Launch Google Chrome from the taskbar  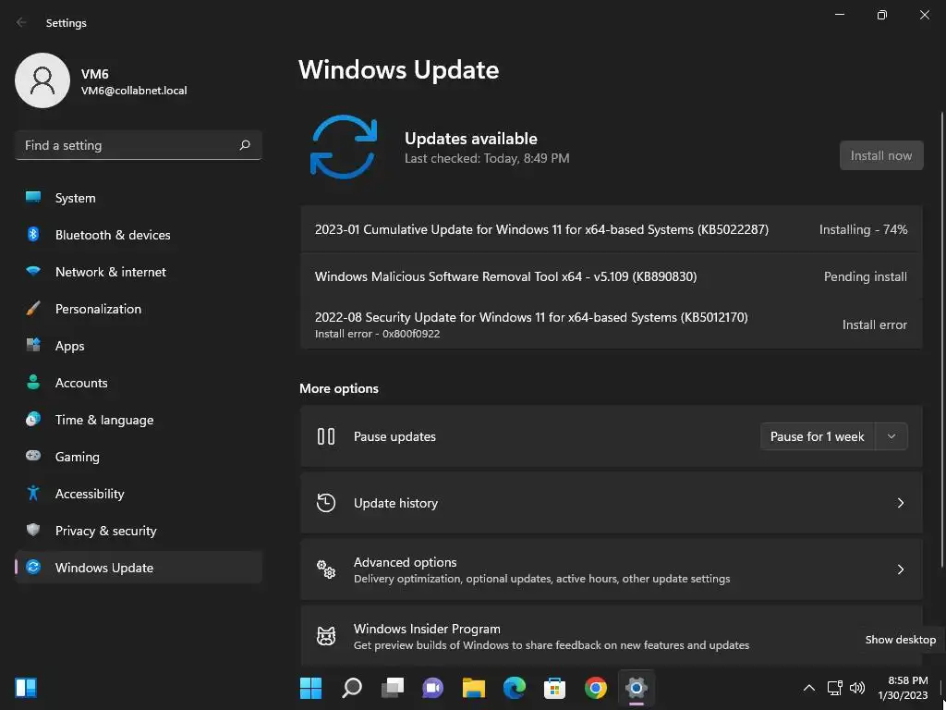coord(596,688)
